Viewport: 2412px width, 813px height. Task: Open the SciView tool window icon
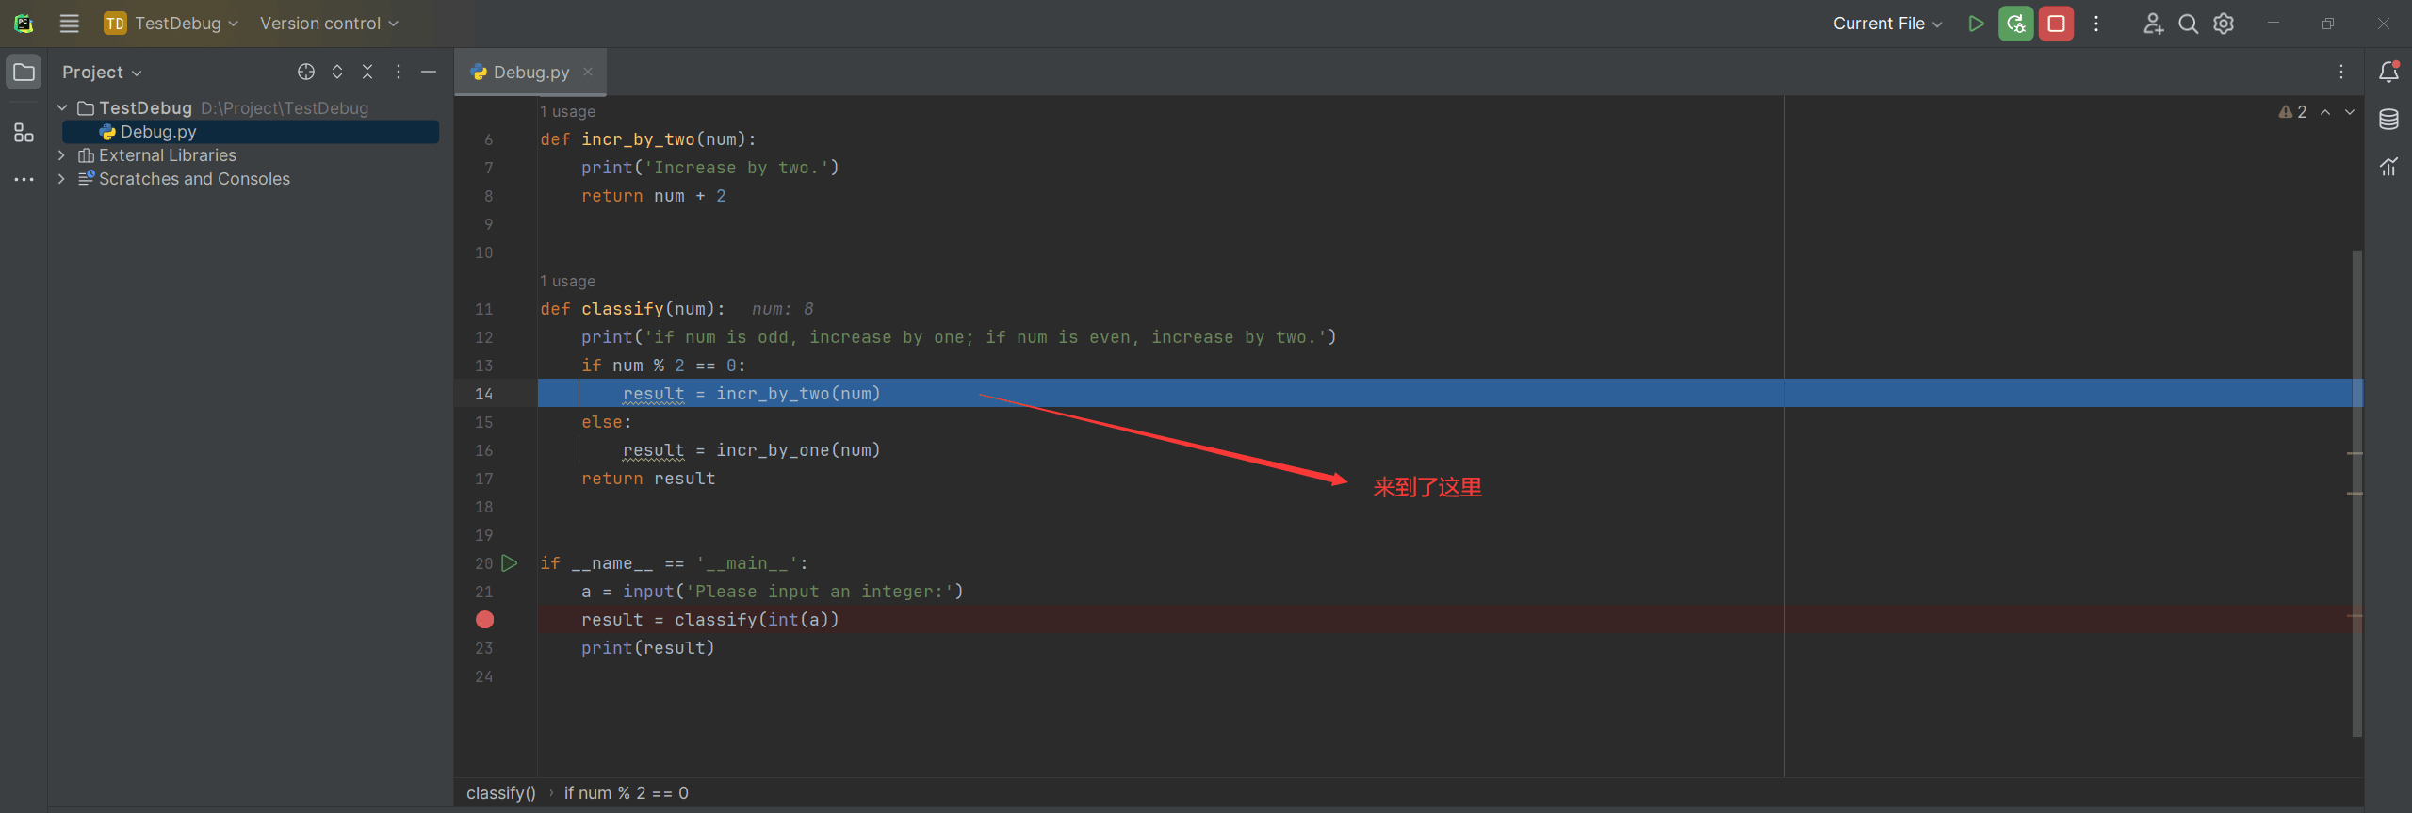2388,167
